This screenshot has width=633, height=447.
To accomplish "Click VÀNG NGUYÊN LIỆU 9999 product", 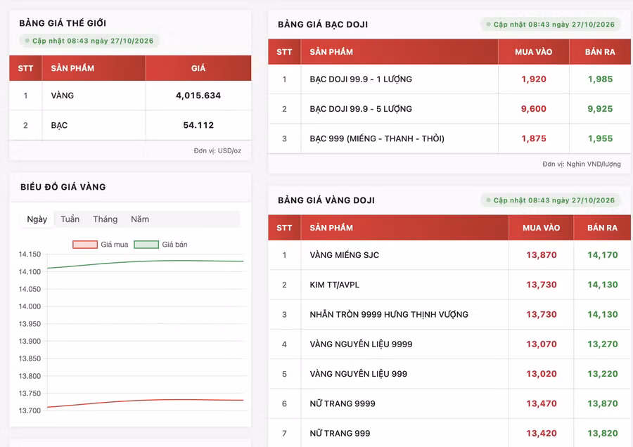I will coord(361,344).
